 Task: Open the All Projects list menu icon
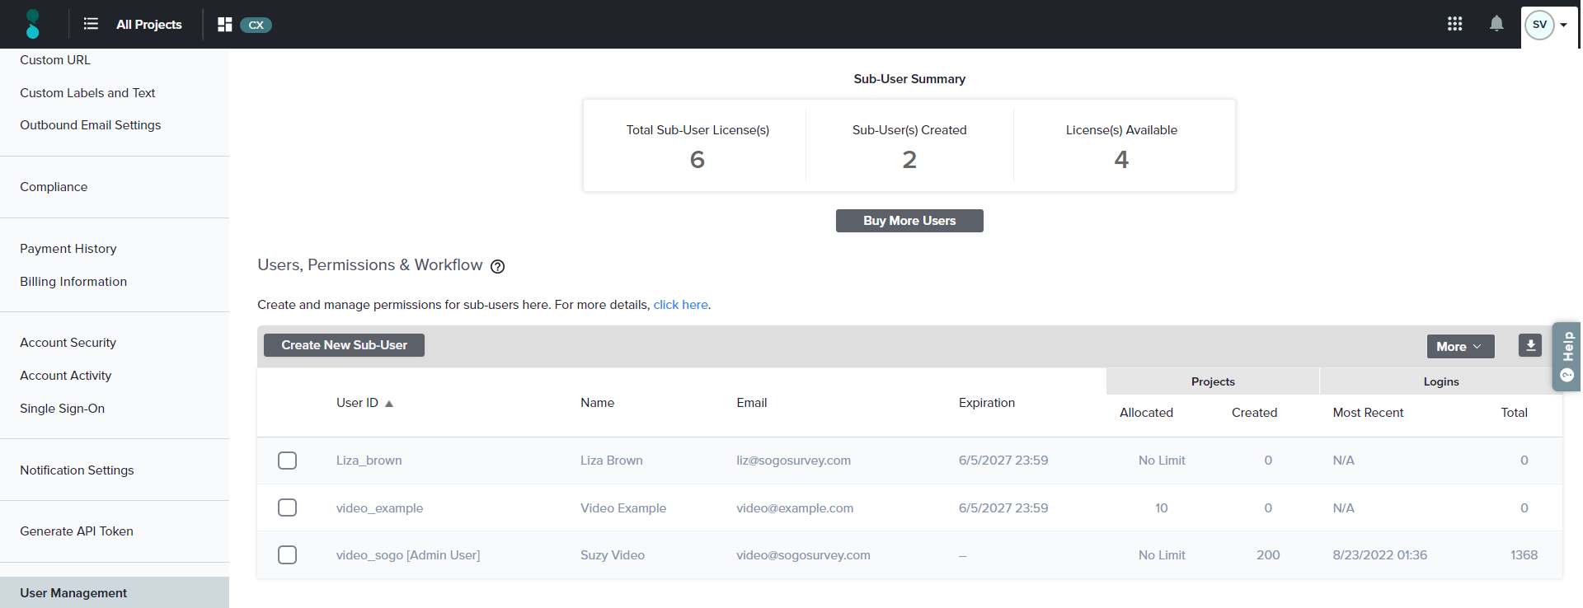(91, 25)
